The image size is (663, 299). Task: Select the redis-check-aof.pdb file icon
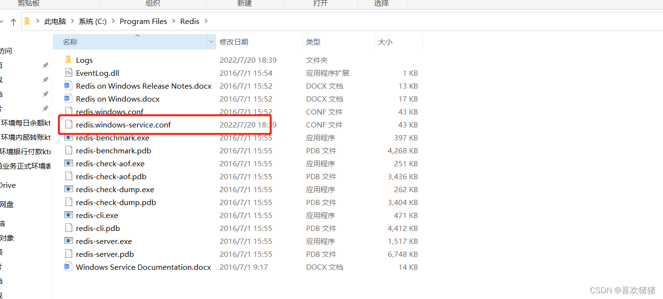click(x=68, y=176)
